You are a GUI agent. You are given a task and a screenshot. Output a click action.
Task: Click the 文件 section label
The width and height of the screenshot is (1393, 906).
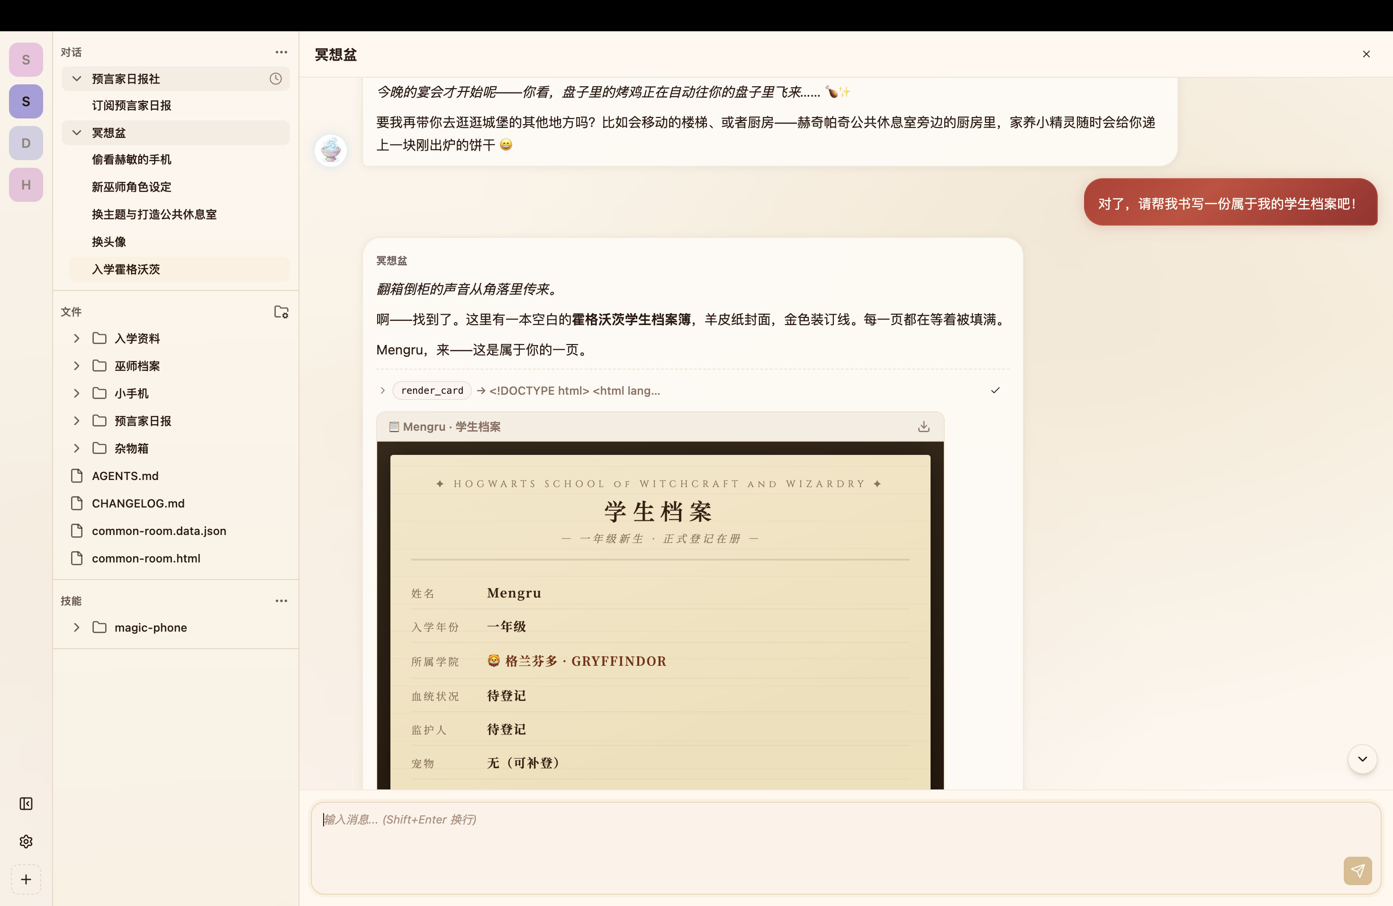(72, 312)
